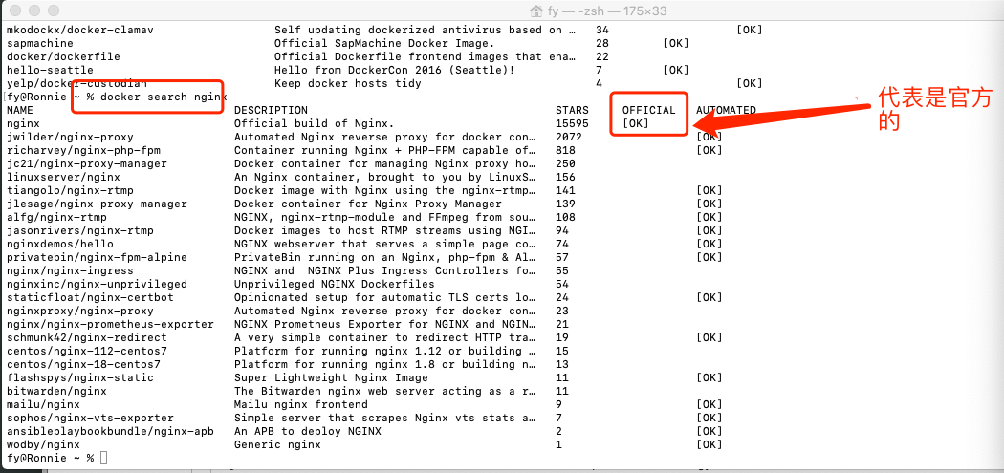This screenshot has height=473, width=1004.
Task: Click 'Official SapMachine Docker Image.' description
Action: point(384,44)
